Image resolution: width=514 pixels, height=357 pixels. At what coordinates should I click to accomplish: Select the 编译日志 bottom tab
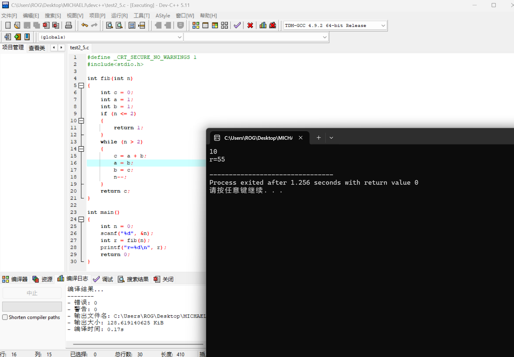click(x=73, y=279)
